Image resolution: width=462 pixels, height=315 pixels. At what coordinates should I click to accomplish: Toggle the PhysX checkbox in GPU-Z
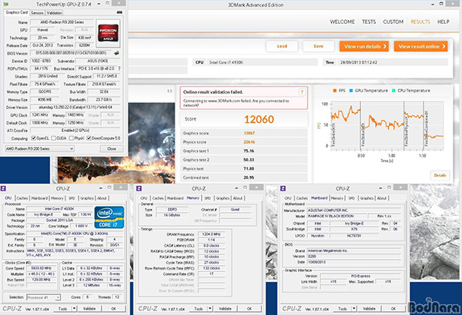coord(71,138)
